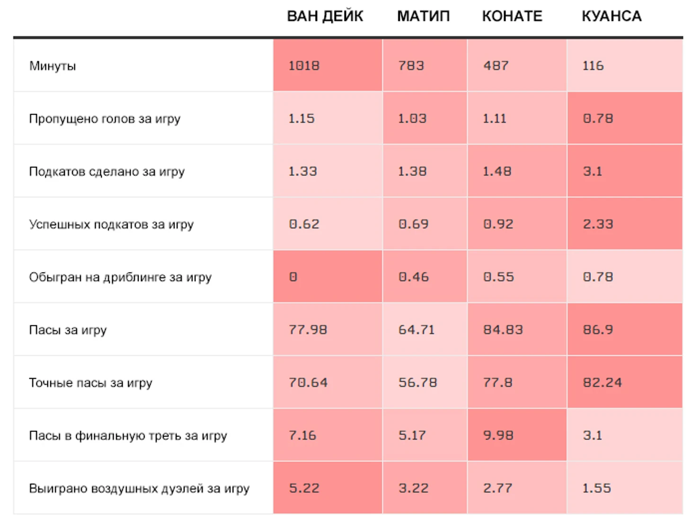Select the КУАНСА column header
The height and width of the screenshot is (526, 691).
pyautogui.click(x=611, y=17)
